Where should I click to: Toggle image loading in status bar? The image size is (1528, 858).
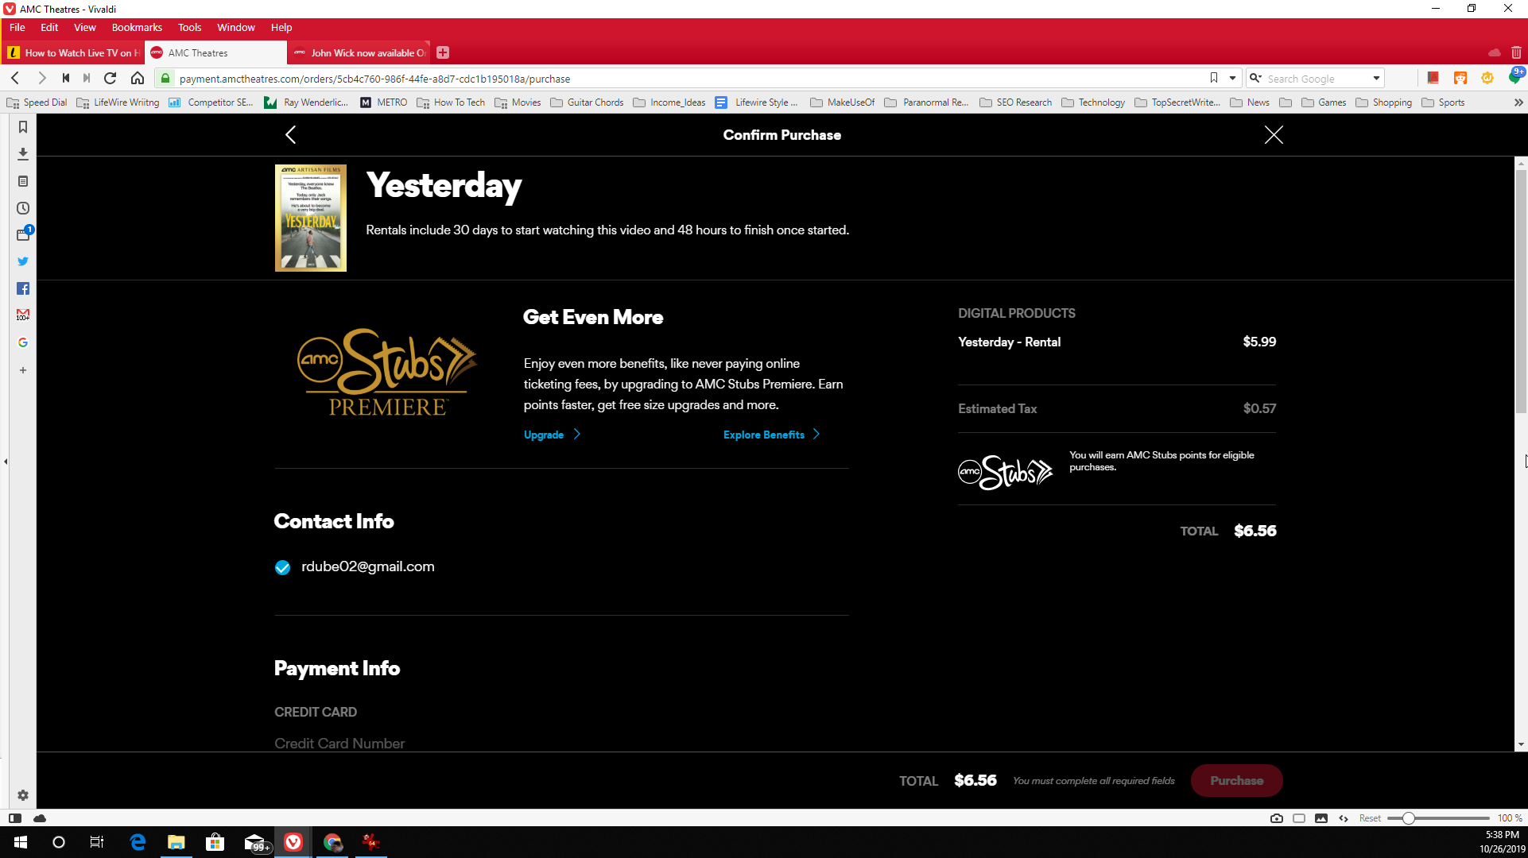1321,818
